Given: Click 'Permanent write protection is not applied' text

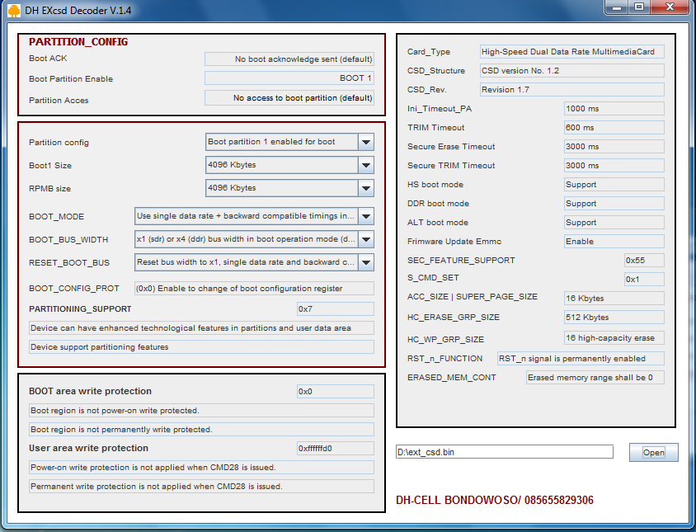Looking at the screenshot, I should (x=156, y=487).
